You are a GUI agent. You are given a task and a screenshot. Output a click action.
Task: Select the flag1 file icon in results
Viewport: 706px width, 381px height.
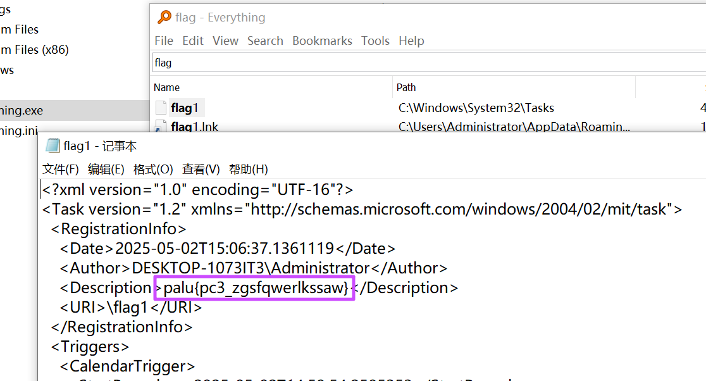point(161,108)
